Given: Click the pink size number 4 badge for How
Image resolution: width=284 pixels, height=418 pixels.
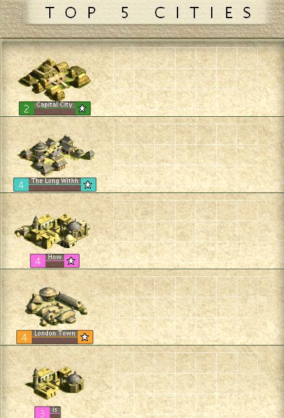Looking at the screenshot, I should click(38, 261).
